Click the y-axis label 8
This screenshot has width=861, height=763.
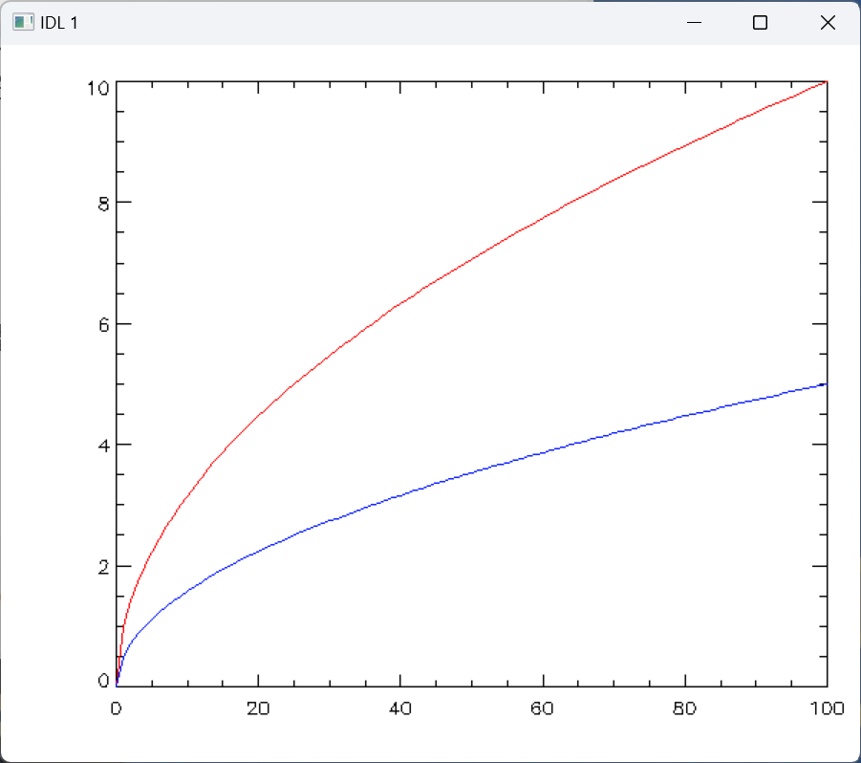pos(104,204)
